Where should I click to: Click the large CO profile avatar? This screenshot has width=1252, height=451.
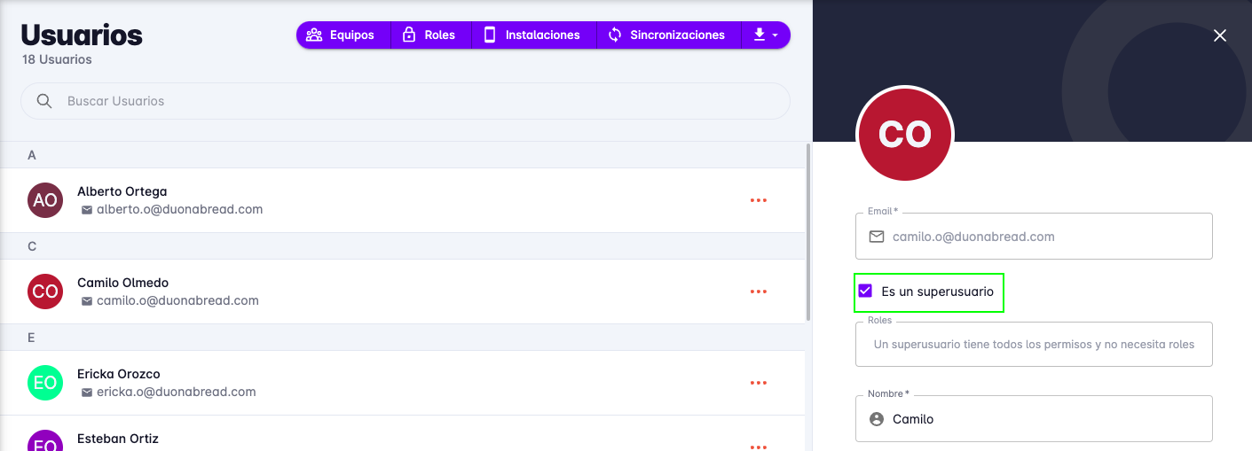[904, 135]
